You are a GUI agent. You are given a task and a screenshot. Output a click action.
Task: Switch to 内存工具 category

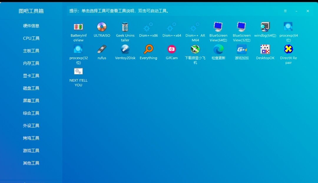point(31,63)
